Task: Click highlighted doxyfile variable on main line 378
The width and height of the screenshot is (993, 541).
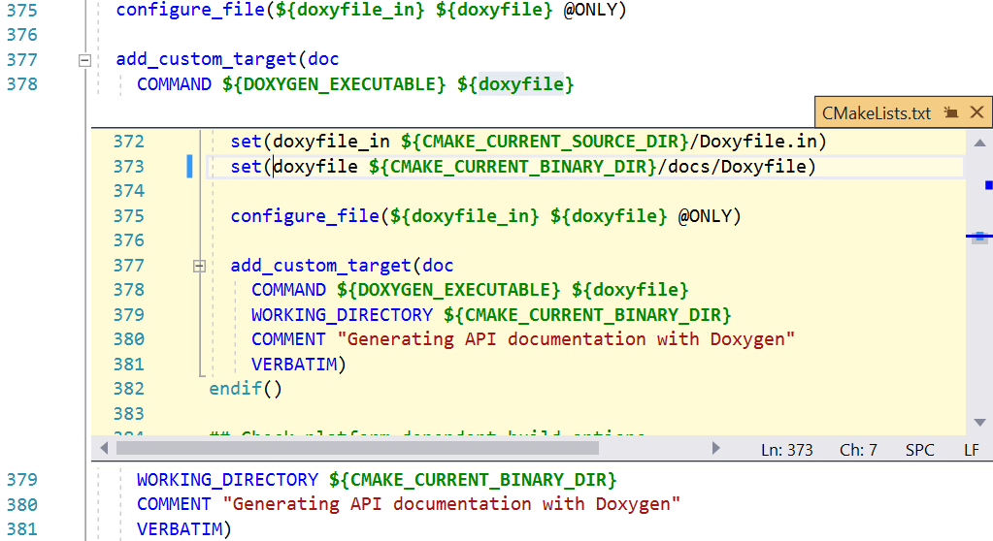Action: pos(520,84)
